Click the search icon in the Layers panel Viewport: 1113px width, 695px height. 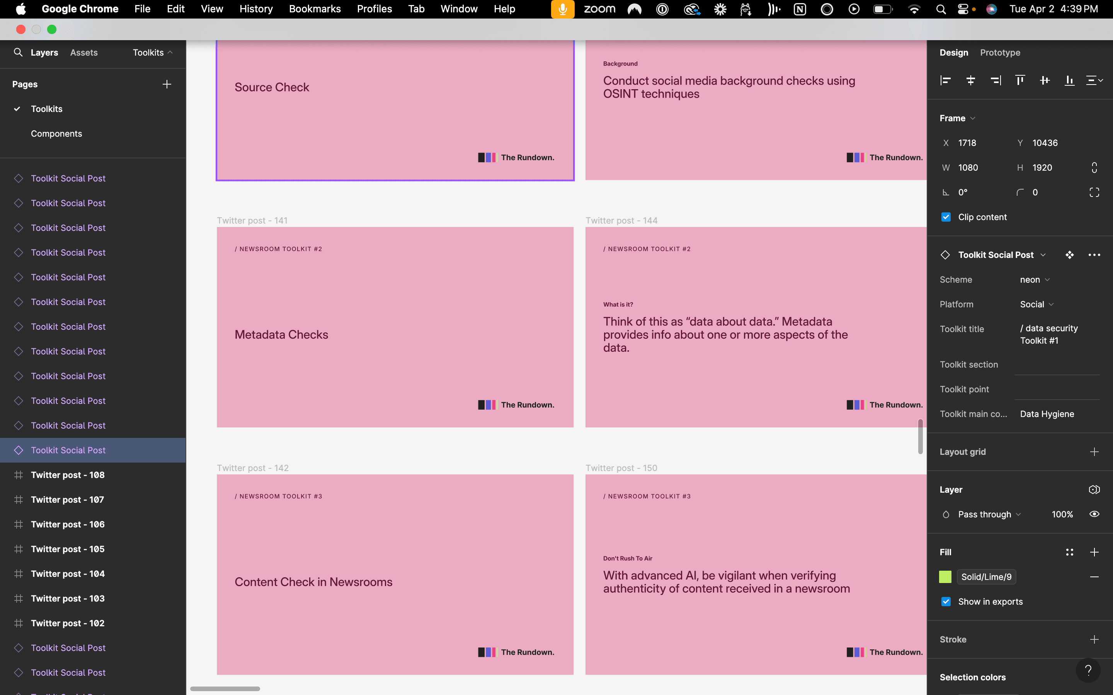[18, 53]
